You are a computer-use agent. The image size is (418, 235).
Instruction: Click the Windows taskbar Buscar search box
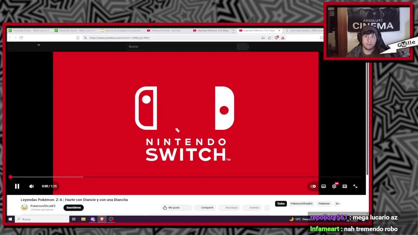coord(42,219)
